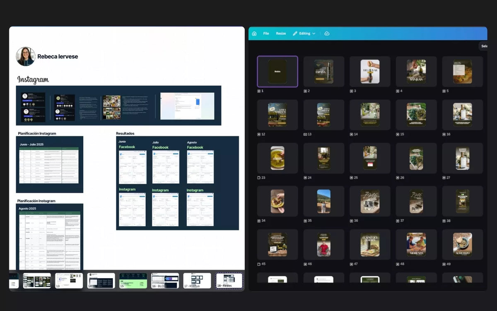Screen dimensions: 497x311
Task: Open page 35 landscape photo thumbnail
Action: pos(324,201)
